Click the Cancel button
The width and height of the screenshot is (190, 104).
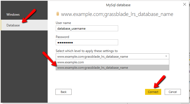(x=173, y=92)
